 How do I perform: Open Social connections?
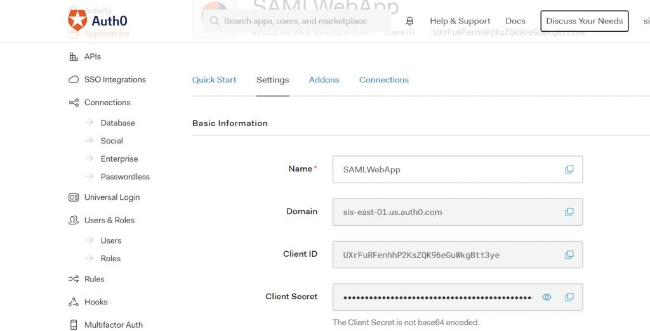pyautogui.click(x=112, y=141)
